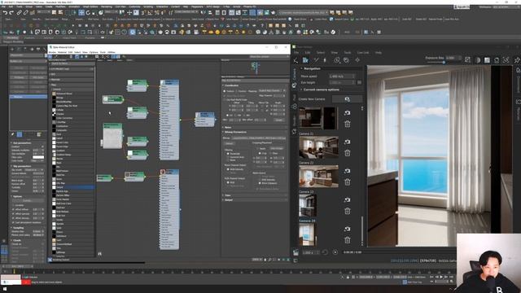Delete Camera 21 using its trash icon
The image size is (521, 293).
coord(348,153)
